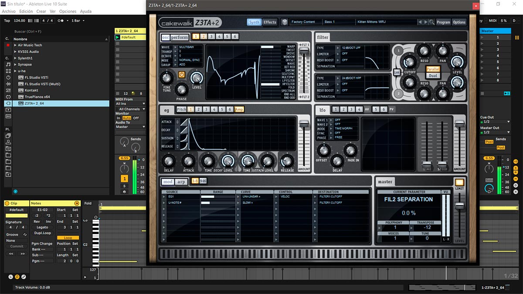Click the Program button

443,22
